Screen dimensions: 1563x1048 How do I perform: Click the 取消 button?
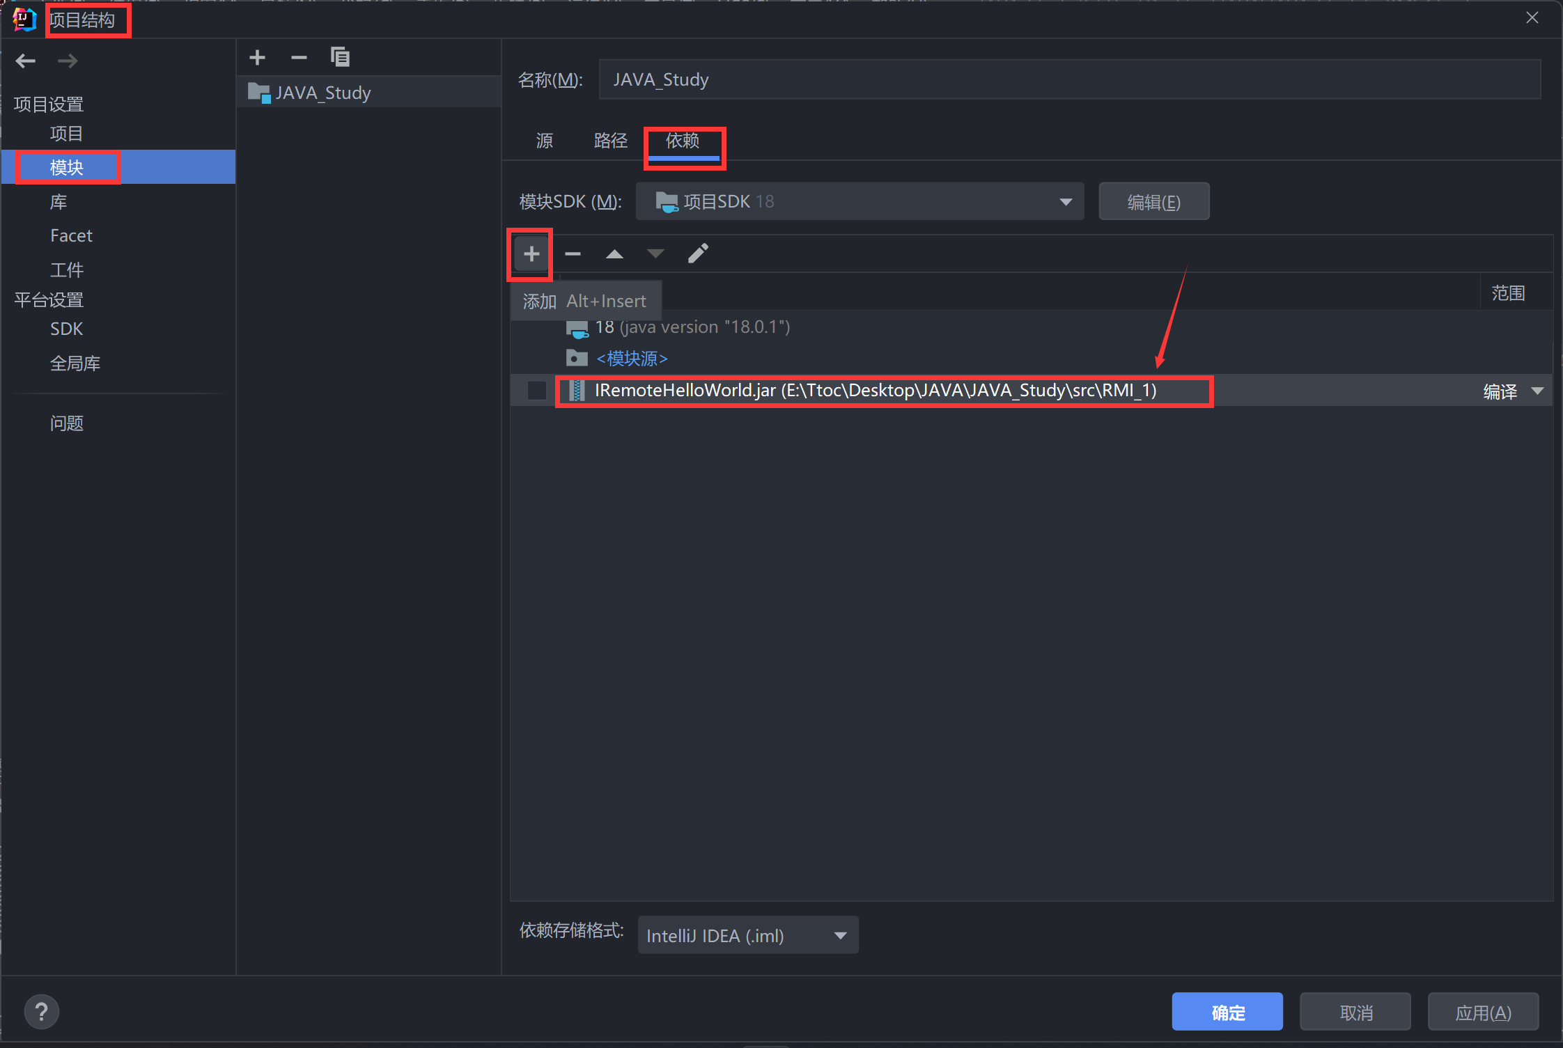click(1355, 1012)
